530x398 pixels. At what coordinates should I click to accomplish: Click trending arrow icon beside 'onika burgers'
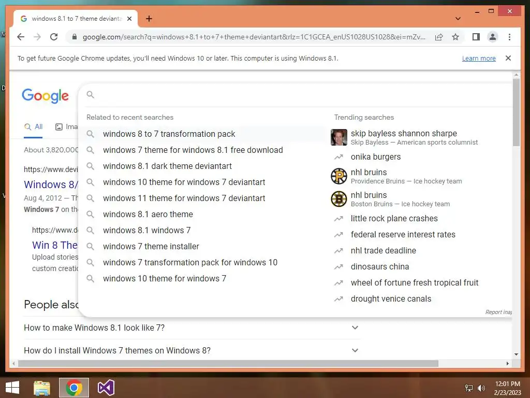[338, 157]
